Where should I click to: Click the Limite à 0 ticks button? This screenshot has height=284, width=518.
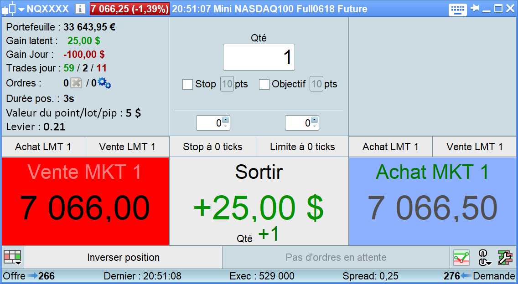[302, 147]
